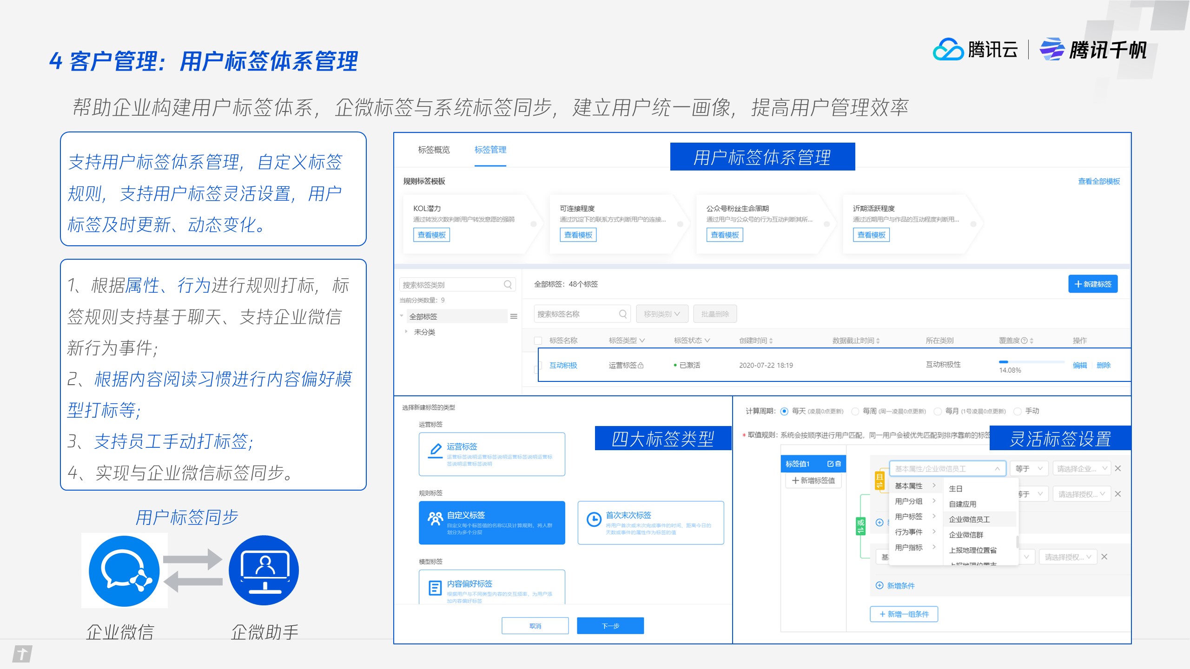Select 行为事件 in cascading menu
Image resolution: width=1190 pixels, height=669 pixels.
915,531
